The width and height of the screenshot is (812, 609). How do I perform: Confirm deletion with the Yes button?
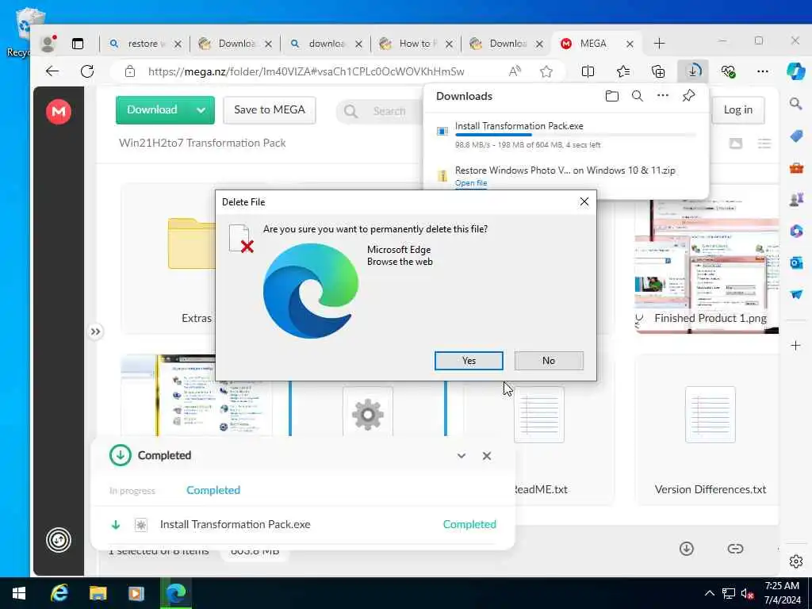[x=469, y=361]
